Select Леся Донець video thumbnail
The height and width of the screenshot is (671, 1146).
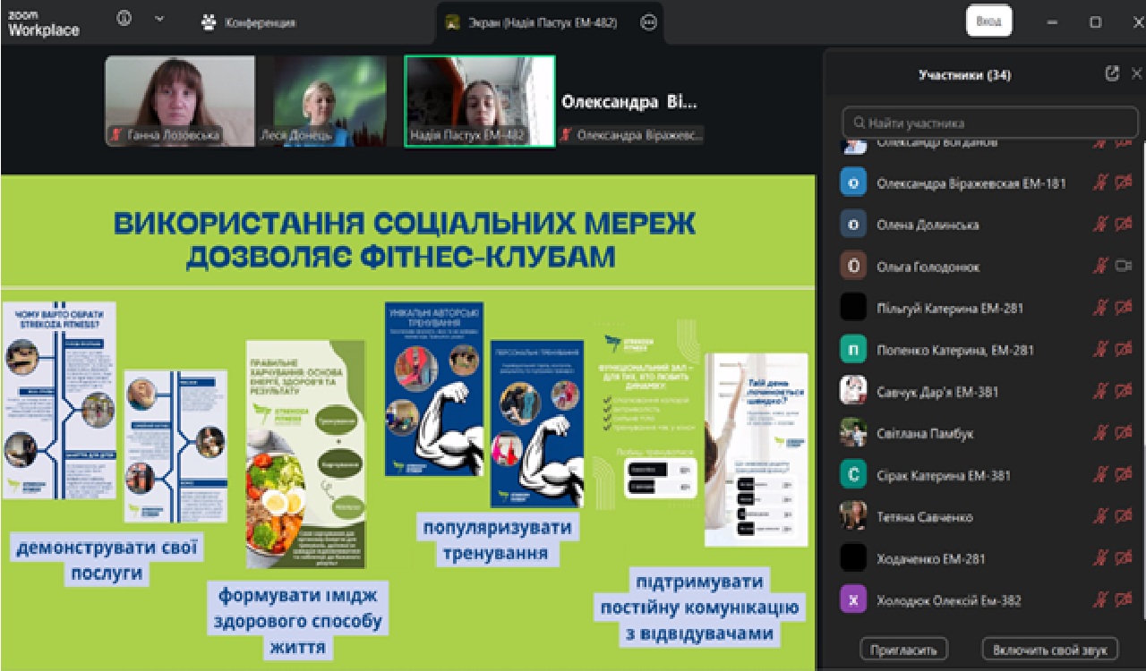pyautogui.click(x=329, y=100)
